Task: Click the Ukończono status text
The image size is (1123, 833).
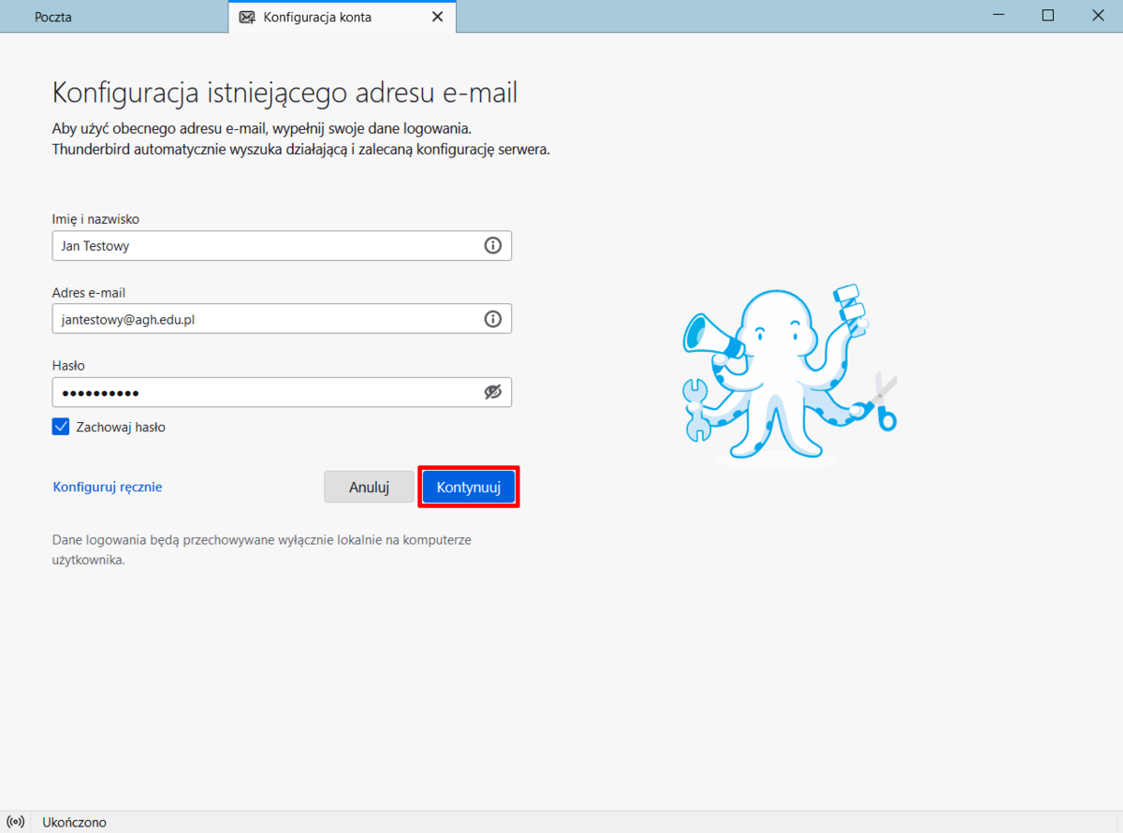Action: coord(75,822)
